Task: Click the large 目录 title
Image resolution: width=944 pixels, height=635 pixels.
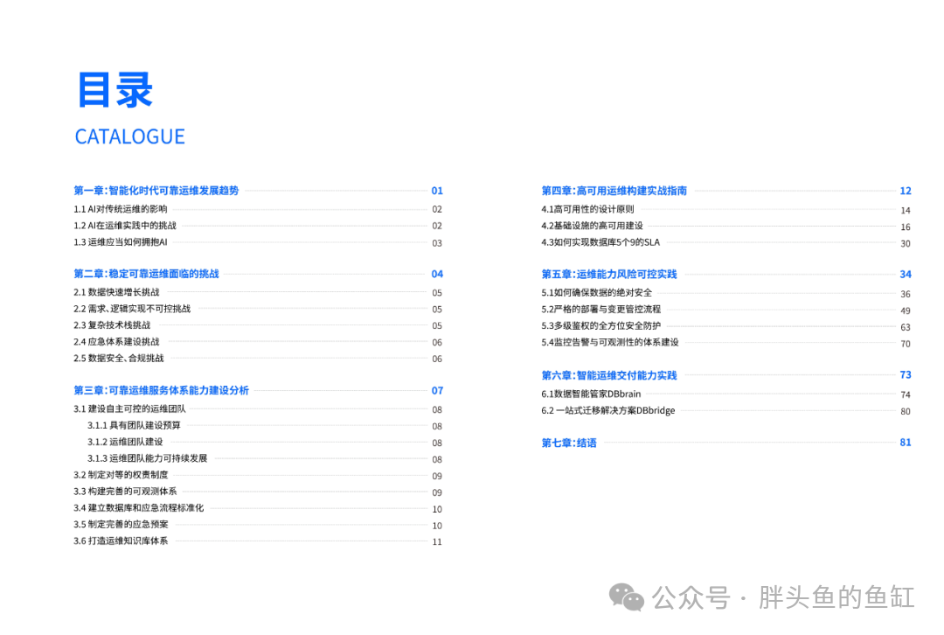Action: (x=115, y=90)
